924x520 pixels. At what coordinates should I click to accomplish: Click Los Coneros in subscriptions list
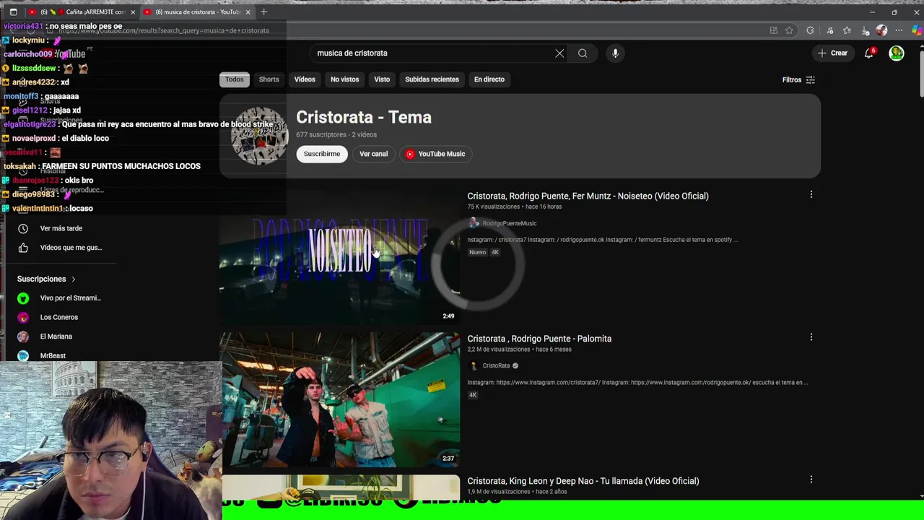[x=59, y=317]
